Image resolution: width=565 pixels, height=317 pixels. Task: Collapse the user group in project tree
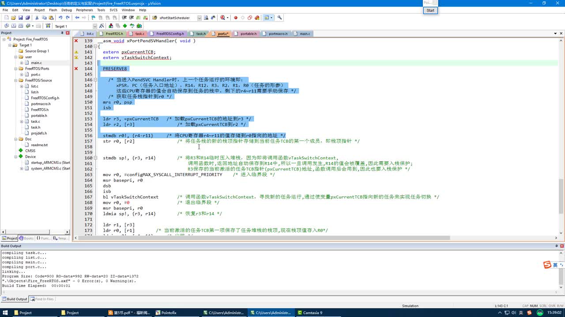15,57
